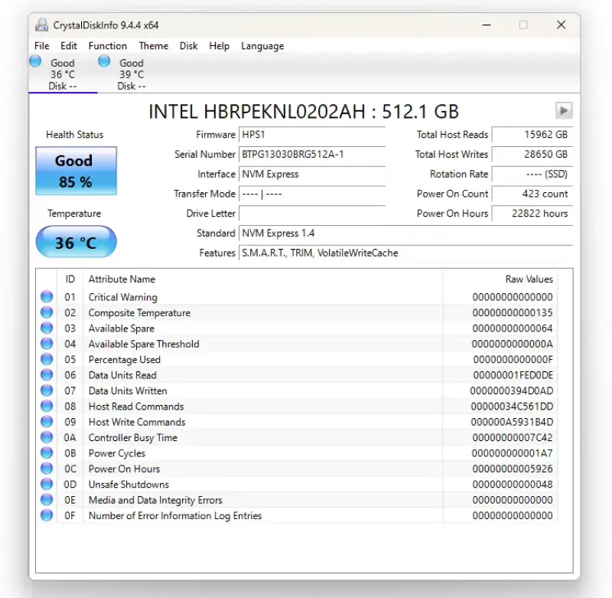Switch to the second disk tab showing 39 °C
Screen dimensions: 612x598
(x=132, y=74)
